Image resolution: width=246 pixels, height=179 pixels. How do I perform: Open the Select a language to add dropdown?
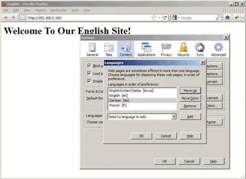point(142,117)
